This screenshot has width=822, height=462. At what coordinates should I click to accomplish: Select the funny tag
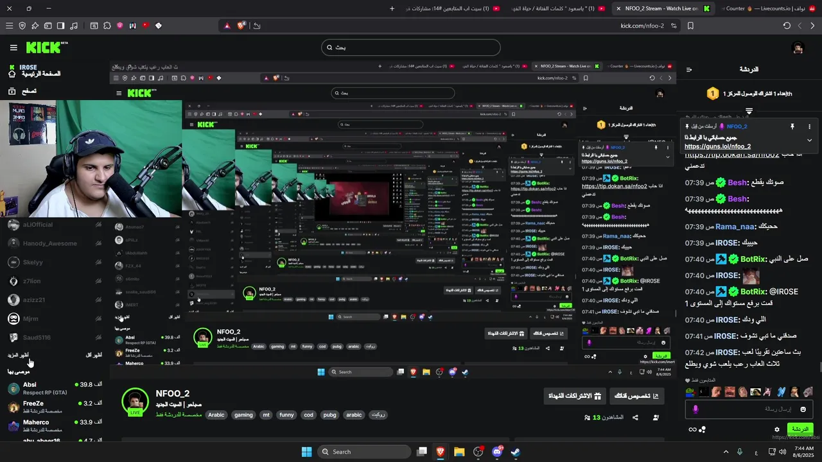[286, 415]
